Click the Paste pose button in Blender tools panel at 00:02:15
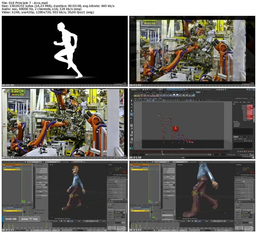The height and width of the screenshot is (233, 257). [45, 182]
